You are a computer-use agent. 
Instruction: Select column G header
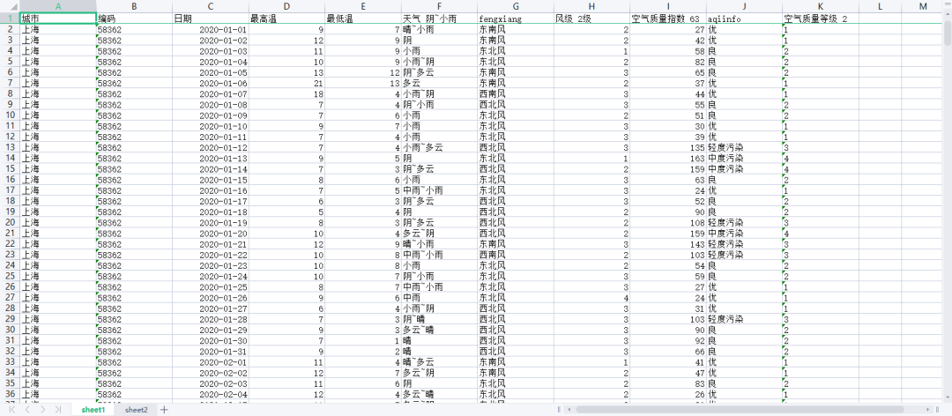(515, 6)
